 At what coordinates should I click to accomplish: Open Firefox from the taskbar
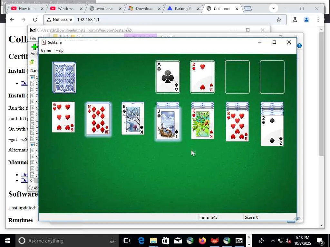coord(202,241)
